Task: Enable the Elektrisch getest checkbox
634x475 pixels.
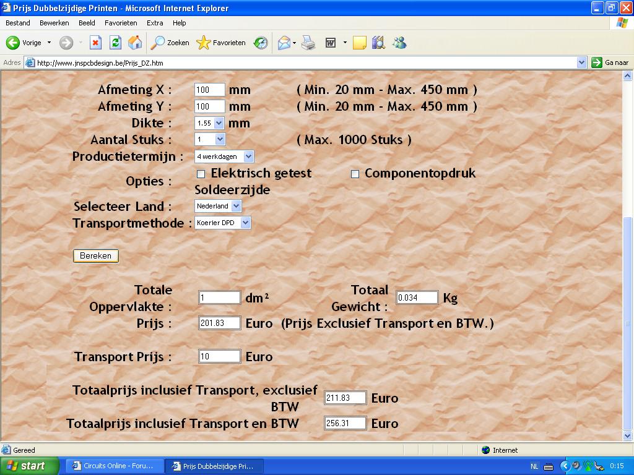Action: (x=201, y=174)
